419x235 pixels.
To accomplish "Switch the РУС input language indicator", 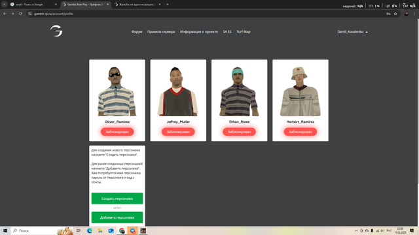I will point(389,230).
